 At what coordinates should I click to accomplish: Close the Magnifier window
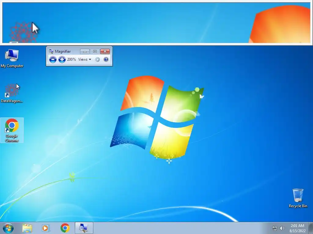click(x=105, y=51)
